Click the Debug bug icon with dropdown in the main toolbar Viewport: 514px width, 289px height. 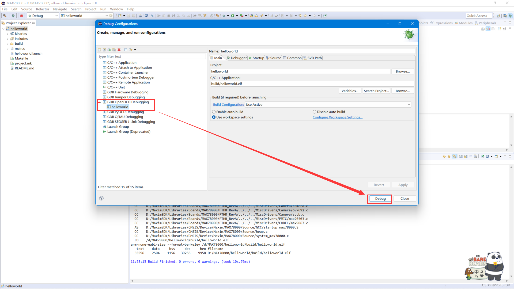click(x=224, y=16)
